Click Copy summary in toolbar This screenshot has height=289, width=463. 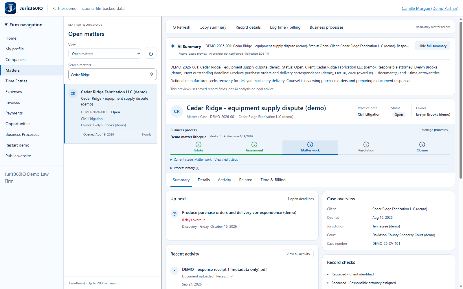213,27
